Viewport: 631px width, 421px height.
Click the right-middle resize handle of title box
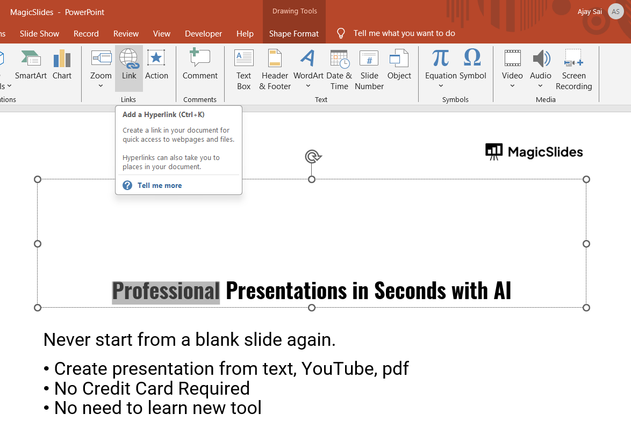click(x=586, y=244)
